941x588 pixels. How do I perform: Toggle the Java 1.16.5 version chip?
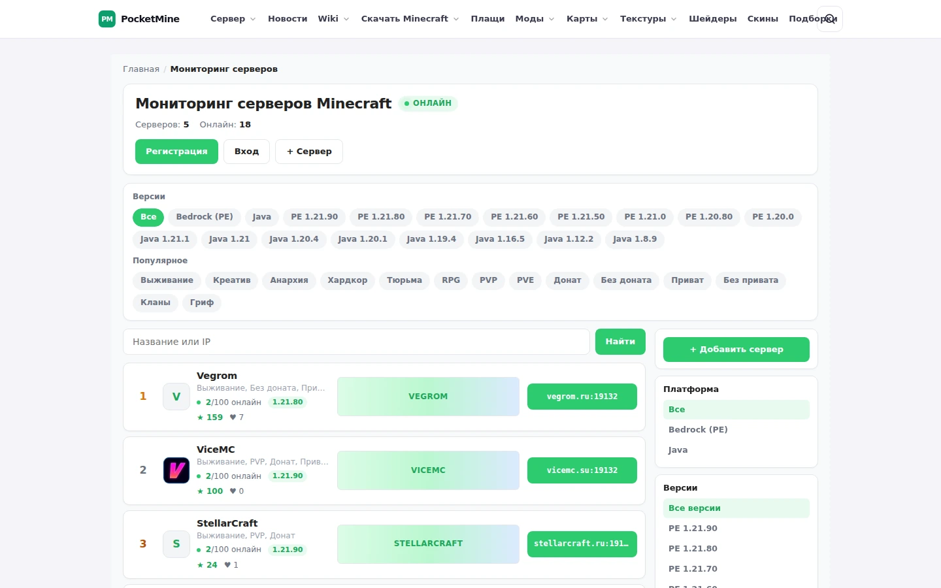click(x=500, y=239)
